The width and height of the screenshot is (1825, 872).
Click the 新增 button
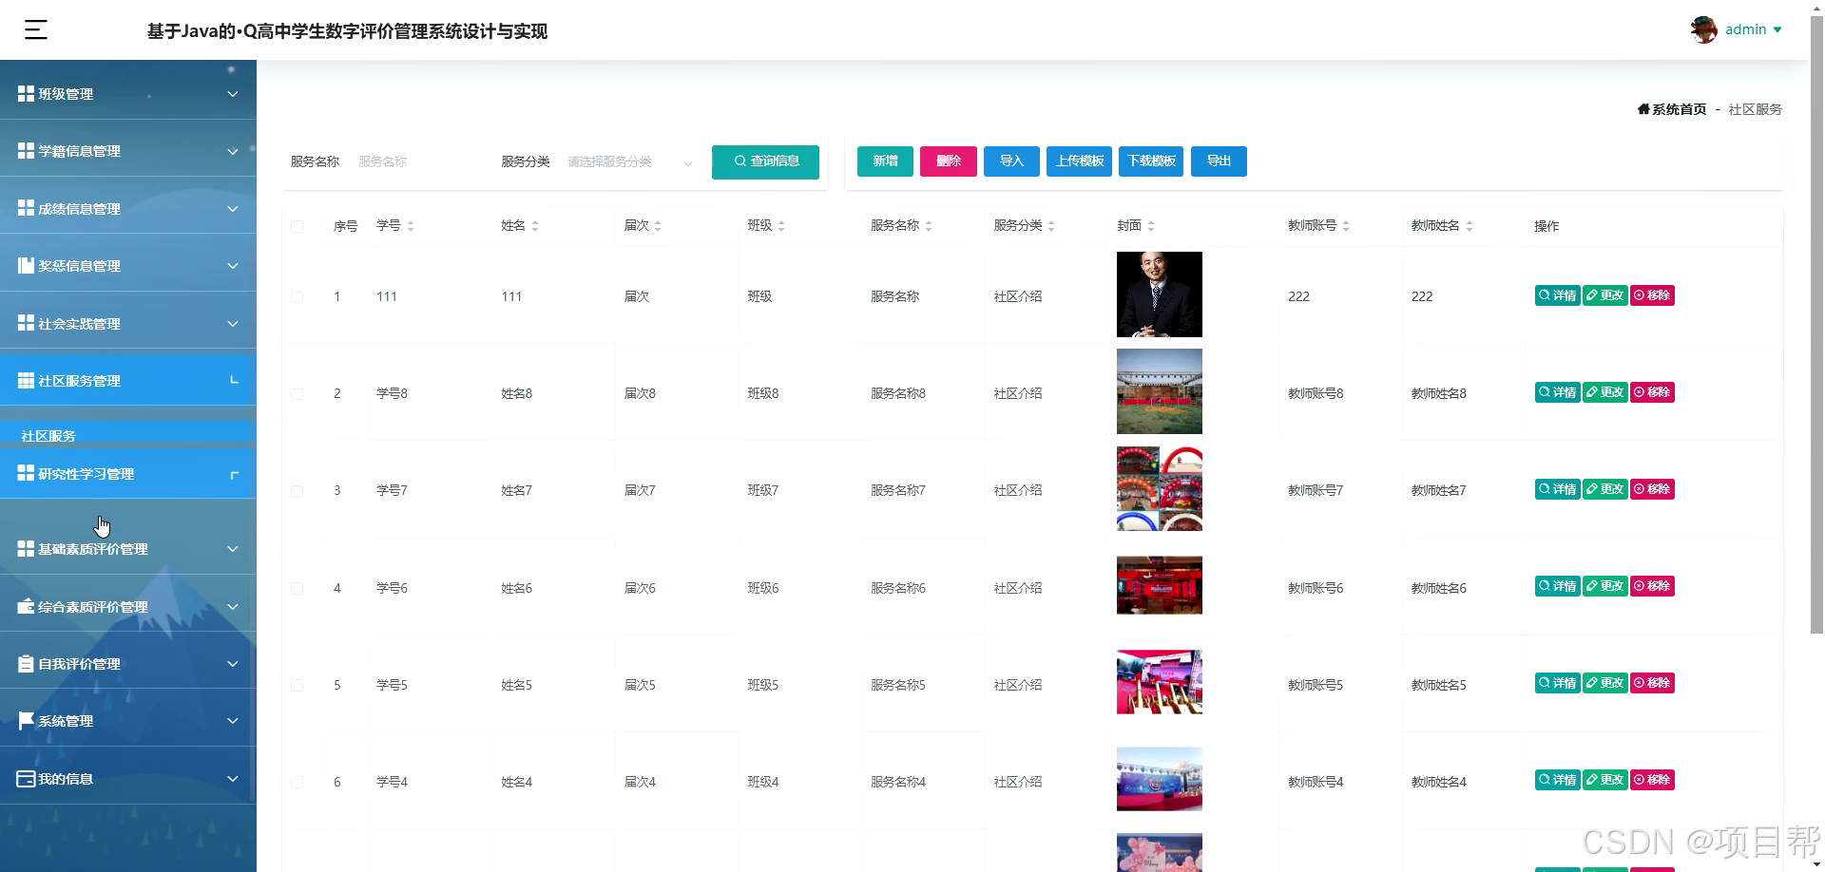tap(885, 161)
